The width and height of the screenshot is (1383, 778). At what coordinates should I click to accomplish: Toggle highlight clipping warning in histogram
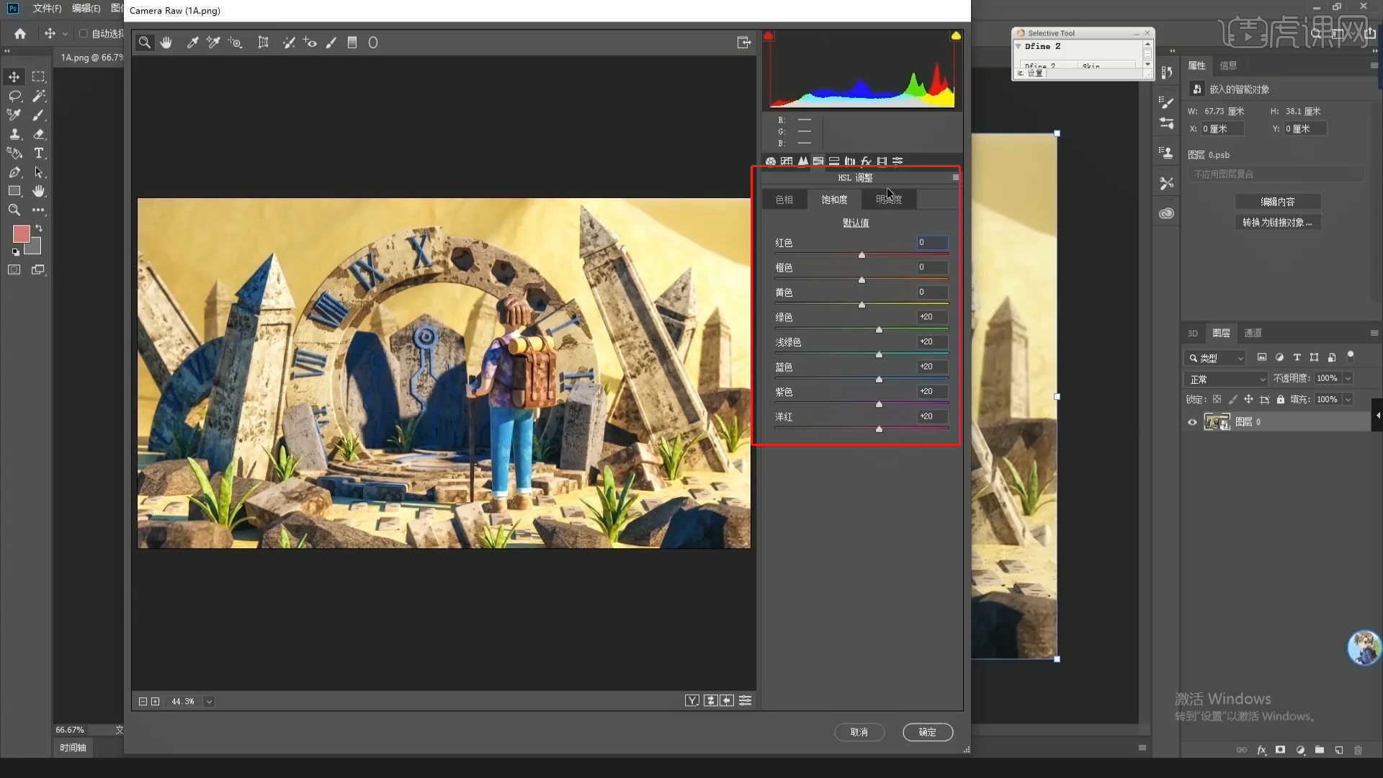coord(956,35)
